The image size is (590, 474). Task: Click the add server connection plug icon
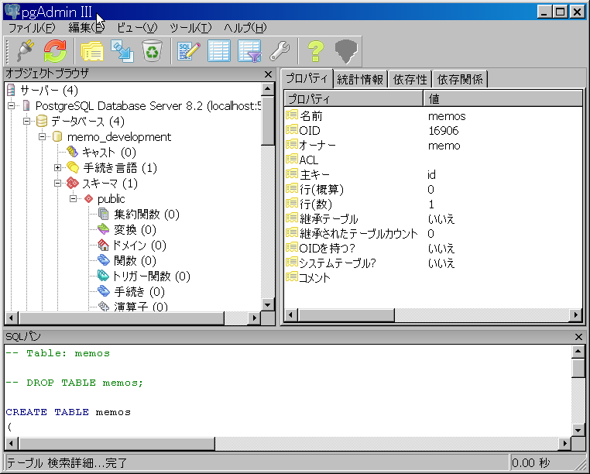click(26, 51)
